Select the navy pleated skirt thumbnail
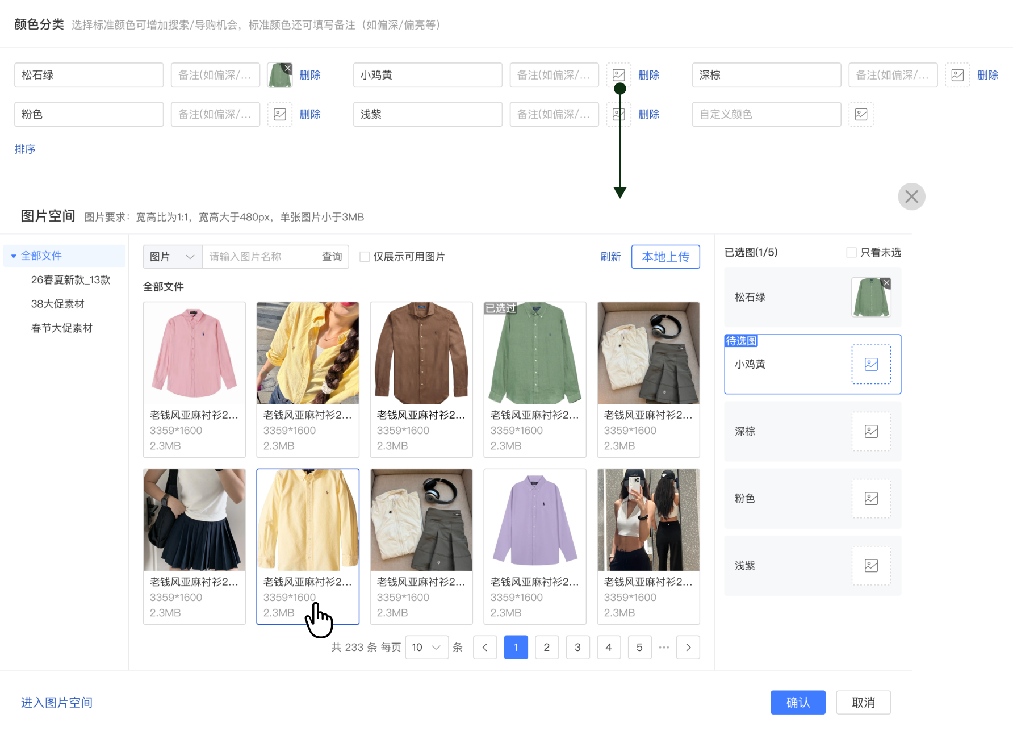Viewport: 1013px width, 735px height. point(194,520)
